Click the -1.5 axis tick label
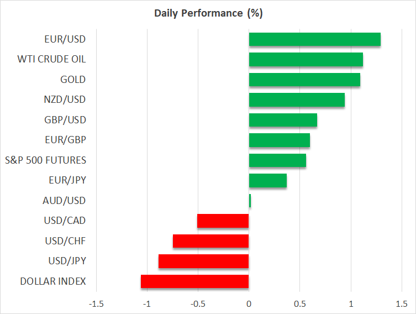The width and height of the screenshot is (416, 314). (x=96, y=303)
